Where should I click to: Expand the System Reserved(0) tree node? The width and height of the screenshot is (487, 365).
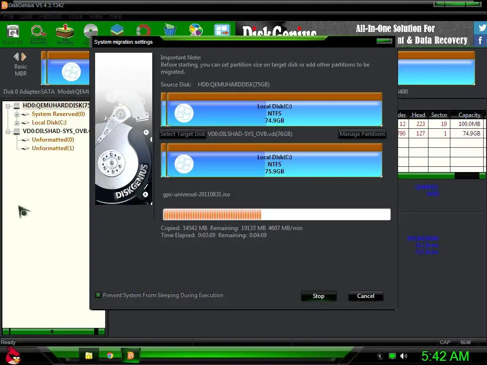point(17,115)
